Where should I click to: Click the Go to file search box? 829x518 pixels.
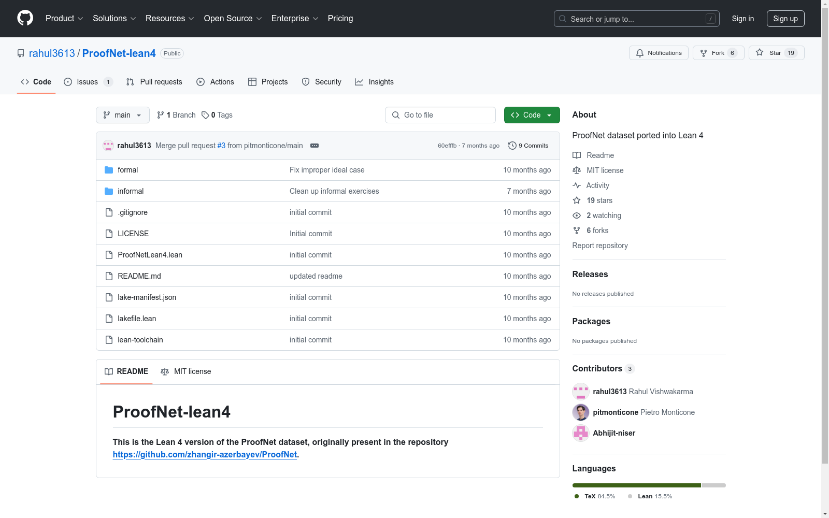[x=440, y=115]
